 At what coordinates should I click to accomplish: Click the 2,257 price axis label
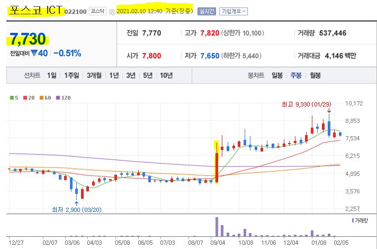click(353, 209)
